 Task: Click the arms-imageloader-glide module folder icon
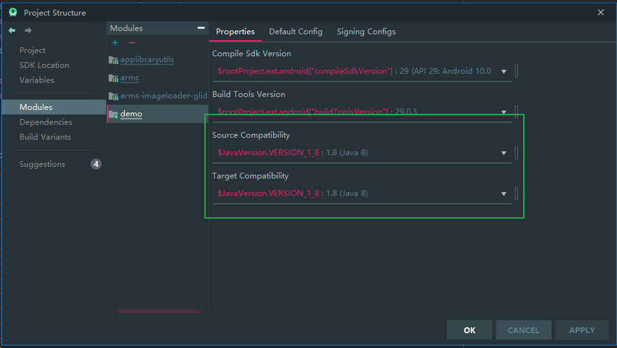pyautogui.click(x=113, y=96)
